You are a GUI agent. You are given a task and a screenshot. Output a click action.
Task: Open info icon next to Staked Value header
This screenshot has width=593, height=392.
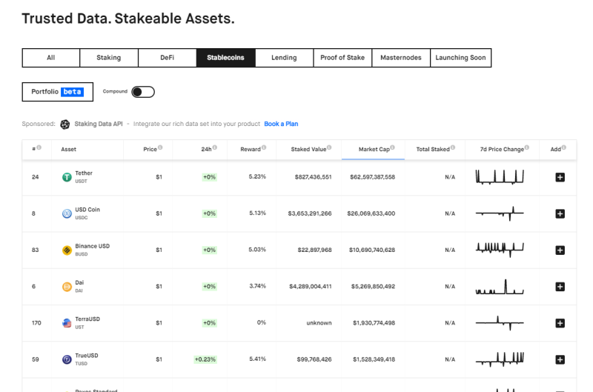pos(329,147)
